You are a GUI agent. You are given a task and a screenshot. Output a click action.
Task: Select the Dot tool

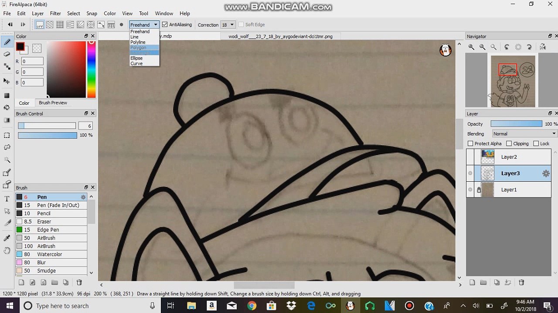[7, 67]
